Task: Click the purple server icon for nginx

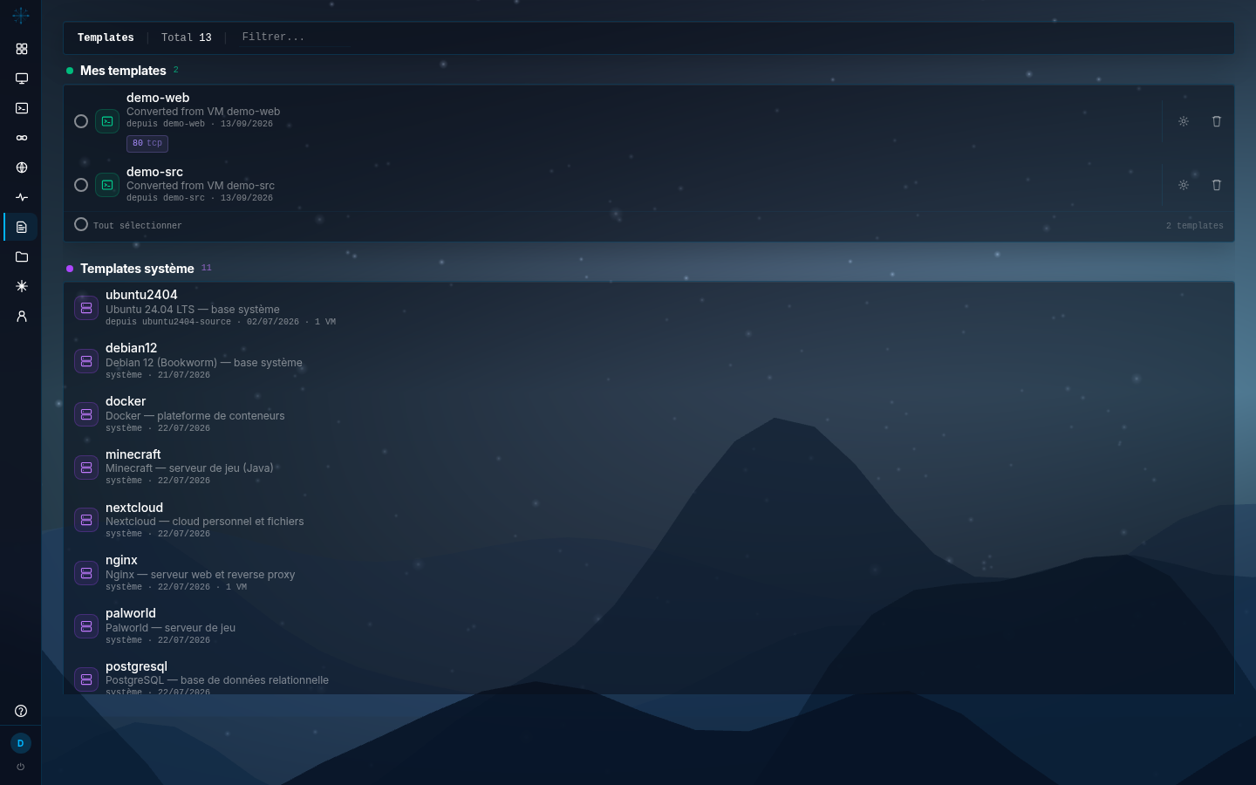Action: point(86,573)
